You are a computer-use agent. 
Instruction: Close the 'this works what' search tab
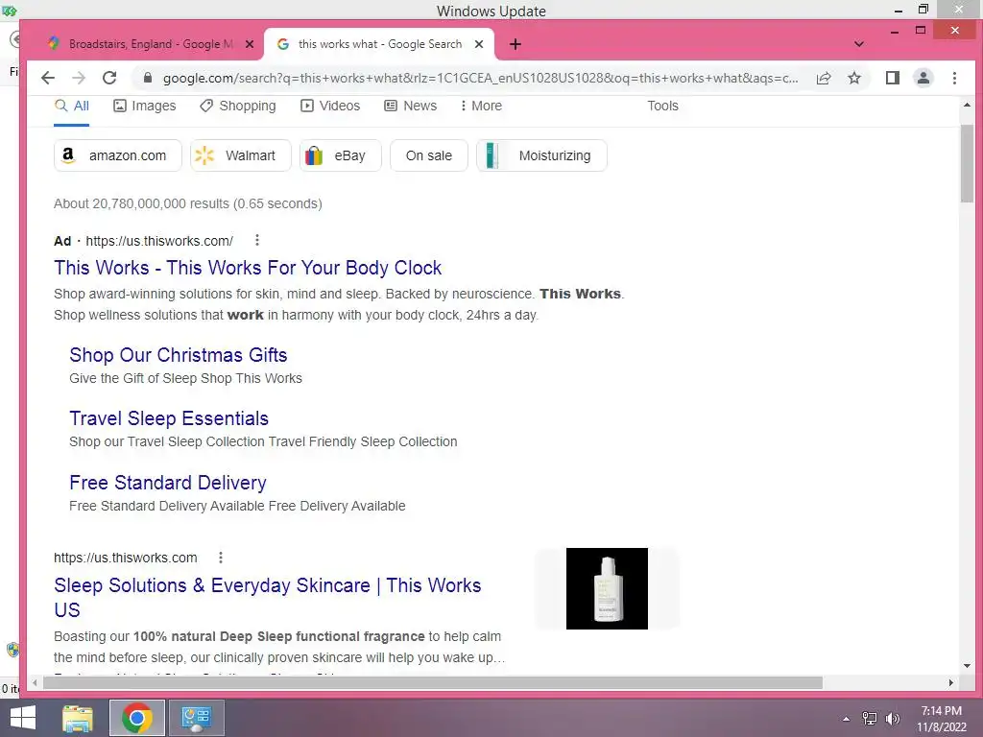click(x=479, y=44)
